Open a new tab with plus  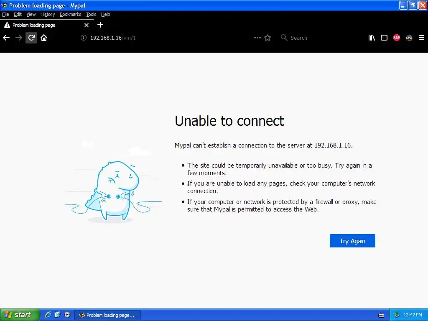point(100,25)
